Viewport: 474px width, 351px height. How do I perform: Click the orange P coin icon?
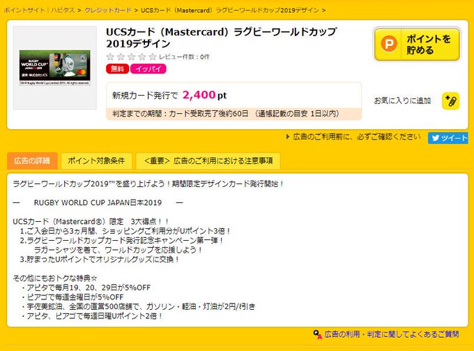pos(389,44)
